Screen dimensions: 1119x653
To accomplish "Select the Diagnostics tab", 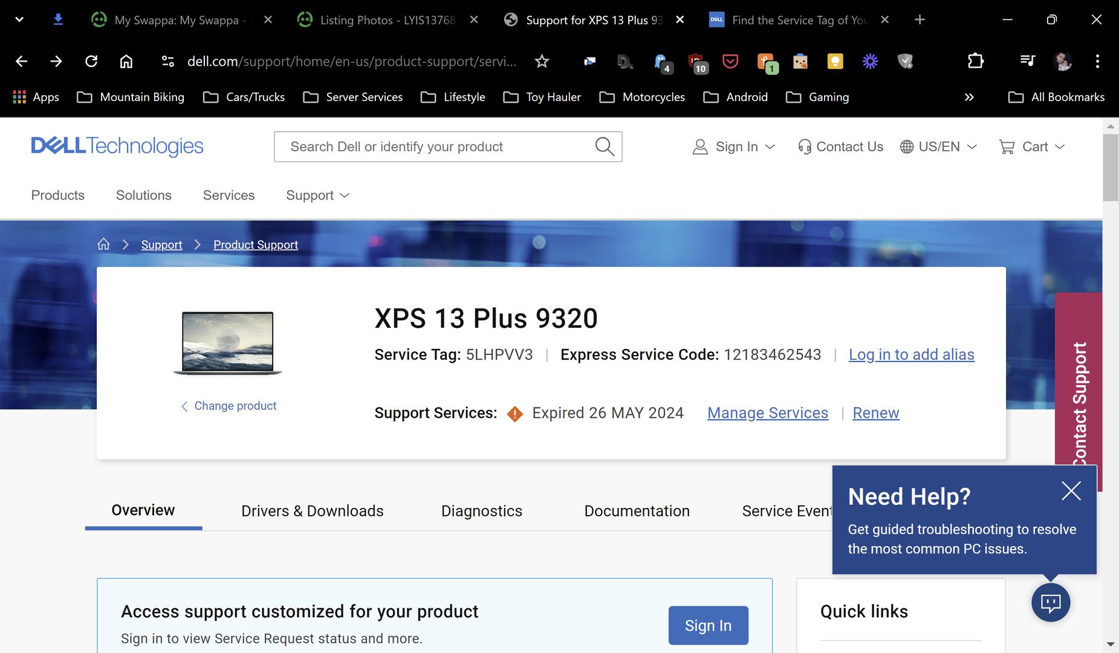I will pos(481,511).
